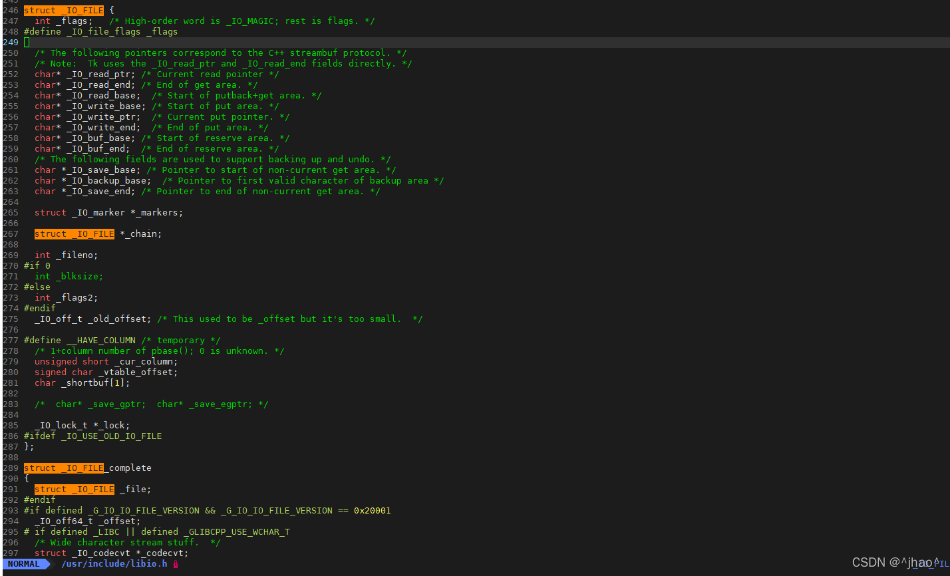Click the /usr/include/libio.h file path
This screenshot has height=576, width=950.
coord(114,564)
